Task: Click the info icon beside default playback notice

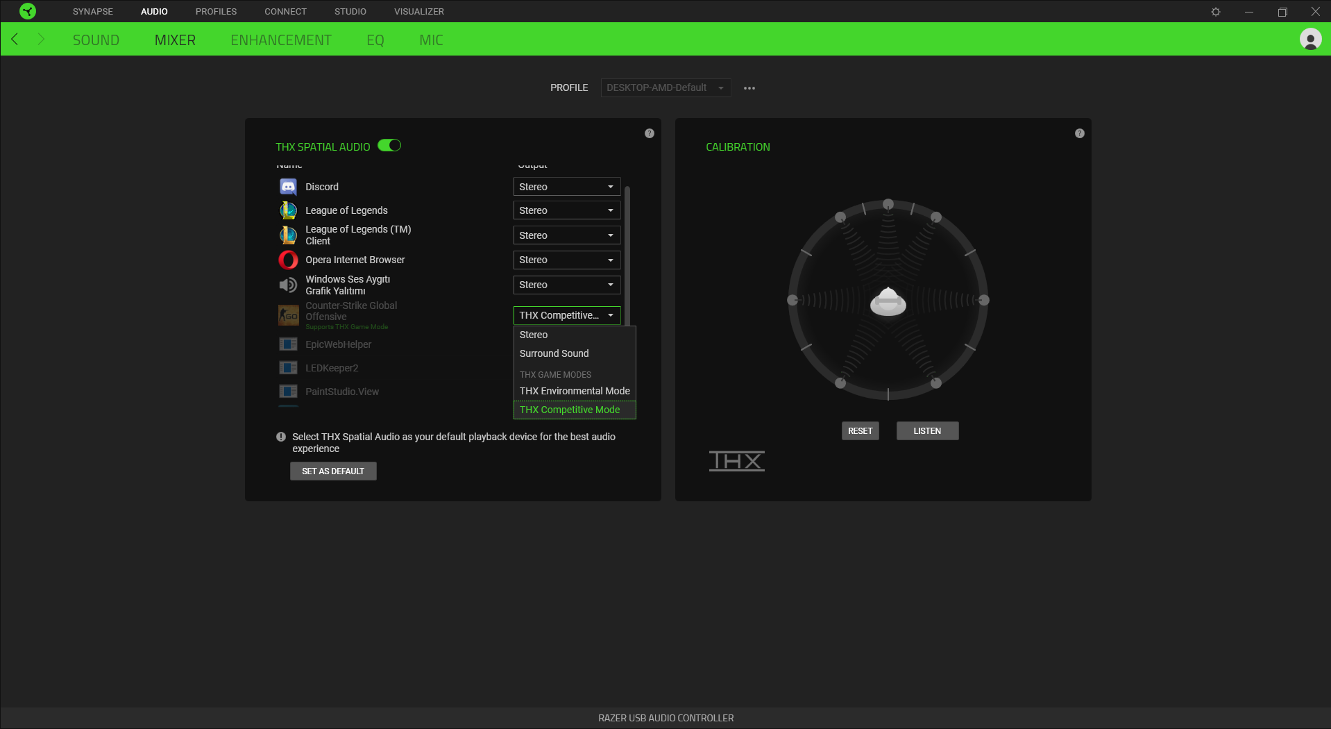Action: pos(281,437)
